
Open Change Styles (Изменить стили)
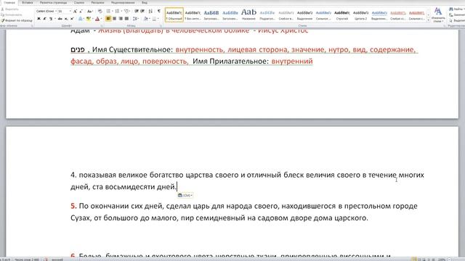pos(438,14)
